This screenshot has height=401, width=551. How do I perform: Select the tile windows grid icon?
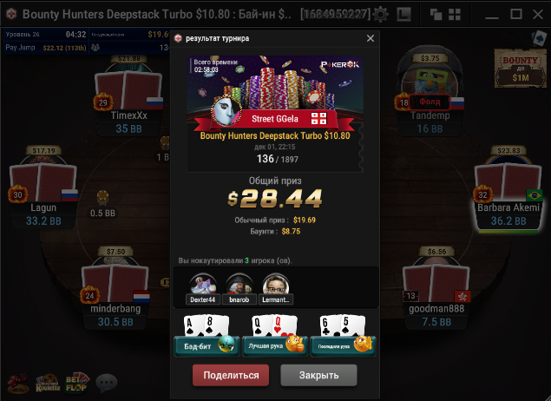(x=455, y=15)
